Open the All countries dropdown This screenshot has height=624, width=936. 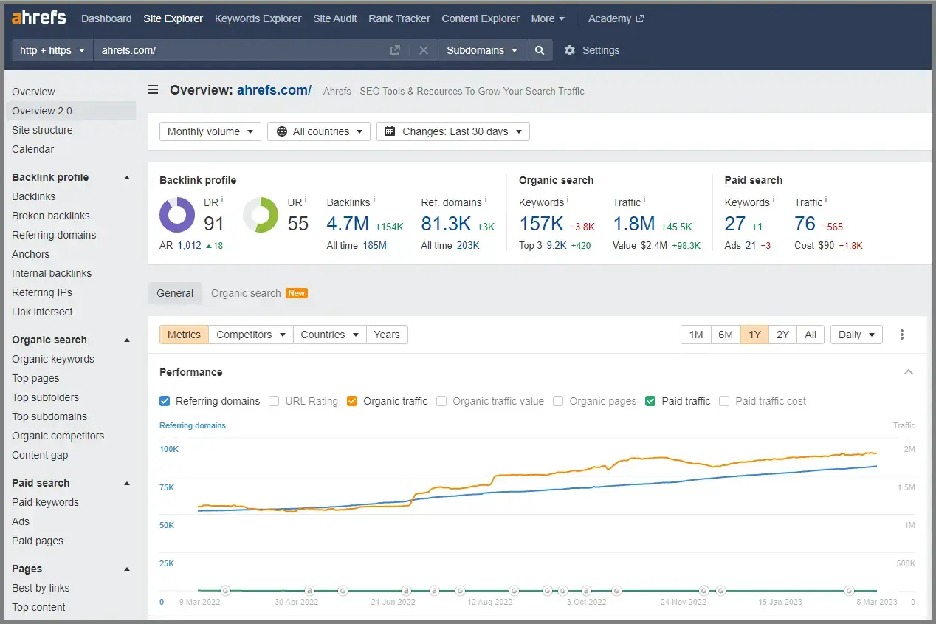coord(319,131)
